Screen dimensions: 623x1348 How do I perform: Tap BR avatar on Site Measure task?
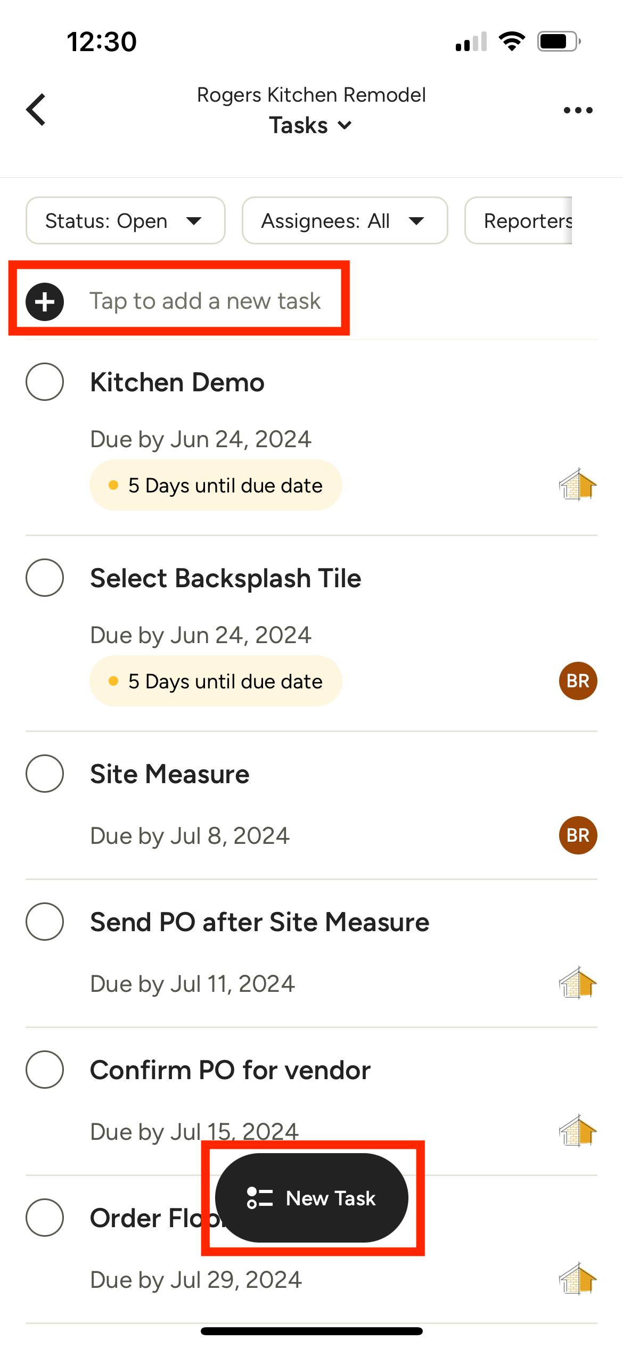click(x=578, y=835)
